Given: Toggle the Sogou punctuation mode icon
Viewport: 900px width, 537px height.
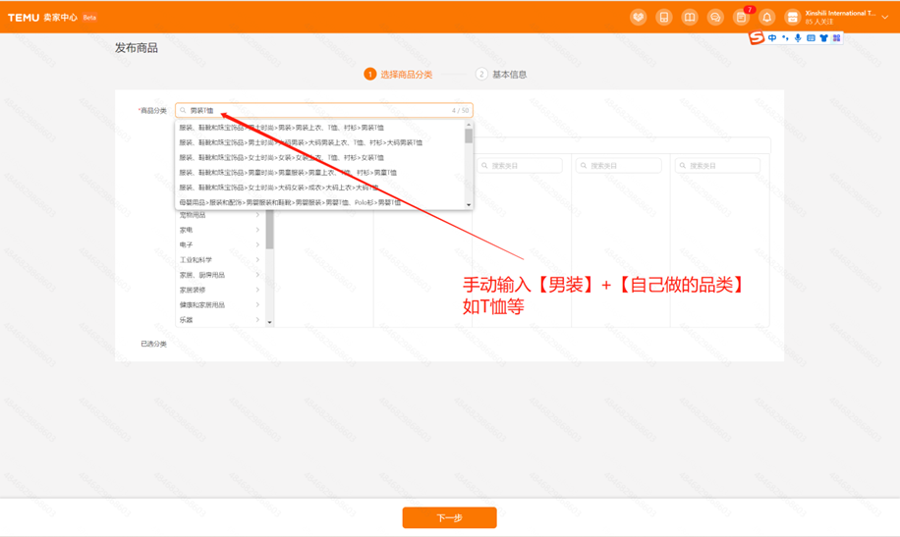Looking at the screenshot, I should click(785, 38).
